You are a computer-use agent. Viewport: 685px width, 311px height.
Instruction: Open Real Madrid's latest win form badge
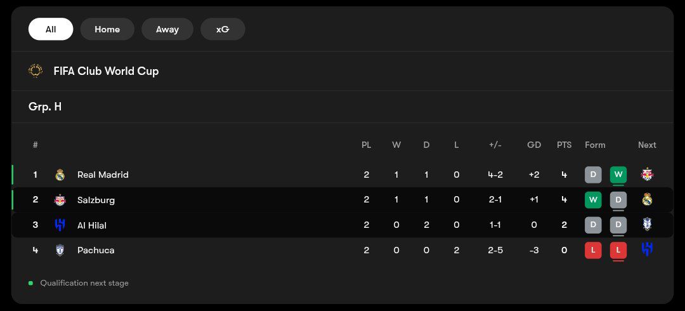tap(618, 175)
